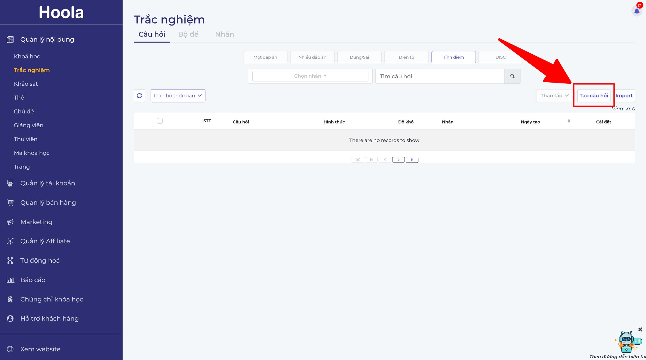Viewport: 646px width, 360px height.
Task: Expand the Toàn bộ thời gian dropdown
Action: point(178,96)
